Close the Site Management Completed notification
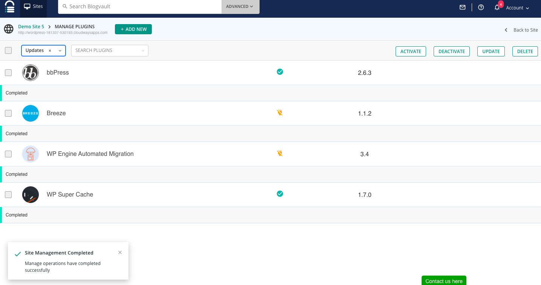Image resolution: width=541 pixels, height=285 pixels. coord(120,253)
